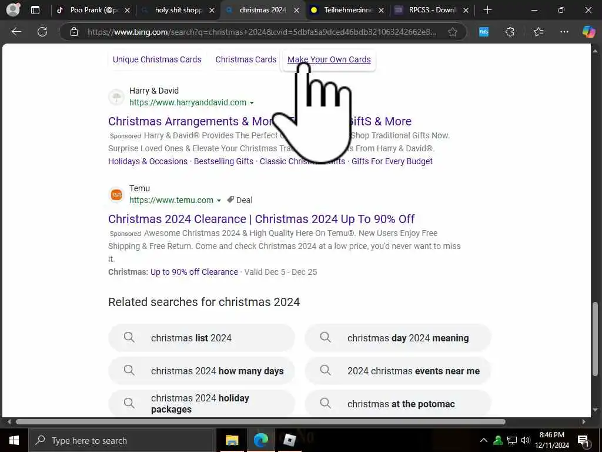Open Christmas Arrangements & More ad title
Viewport: 602px width, 452px height.
pos(259,121)
